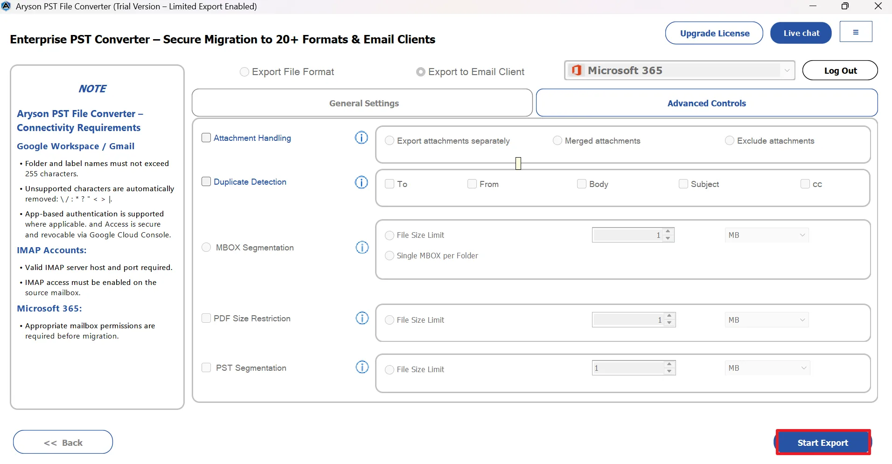Open the Microsoft 365 email client dropdown
This screenshot has height=464, width=892.
point(680,70)
